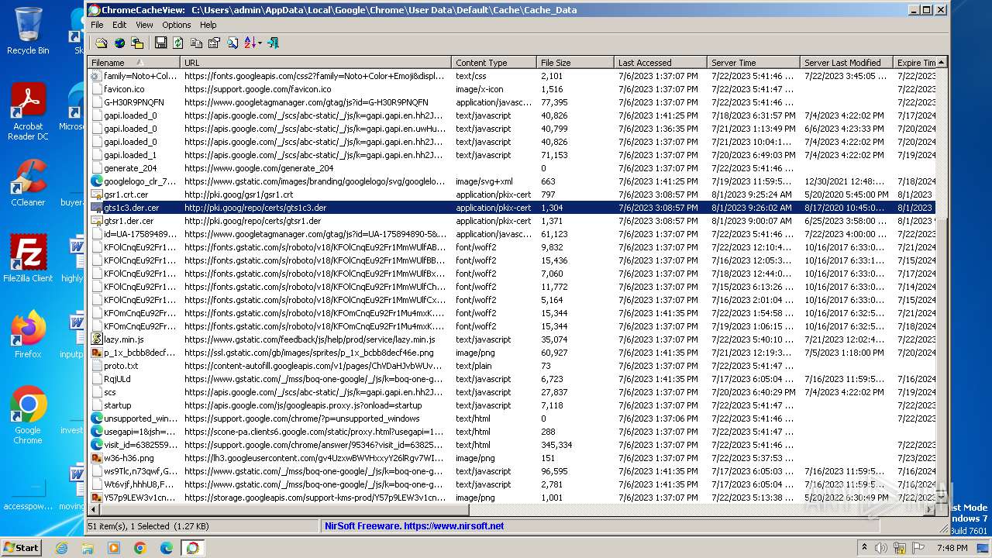Open the File menu

pyautogui.click(x=97, y=25)
